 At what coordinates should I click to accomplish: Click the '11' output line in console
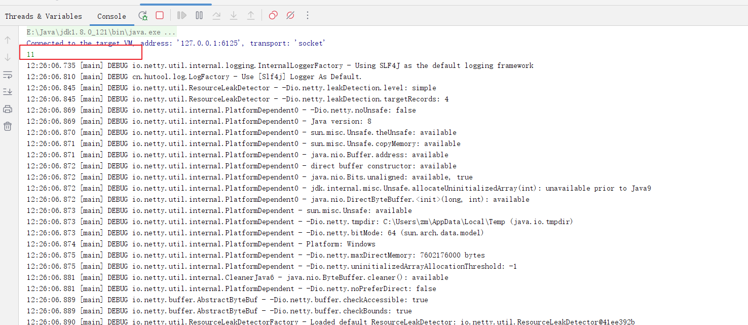click(30, 54)
